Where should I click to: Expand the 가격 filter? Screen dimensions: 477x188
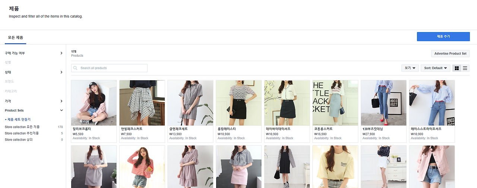pos(61,101)
